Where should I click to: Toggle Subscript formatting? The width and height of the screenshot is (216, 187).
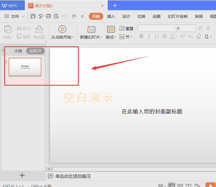coord(190,37)
